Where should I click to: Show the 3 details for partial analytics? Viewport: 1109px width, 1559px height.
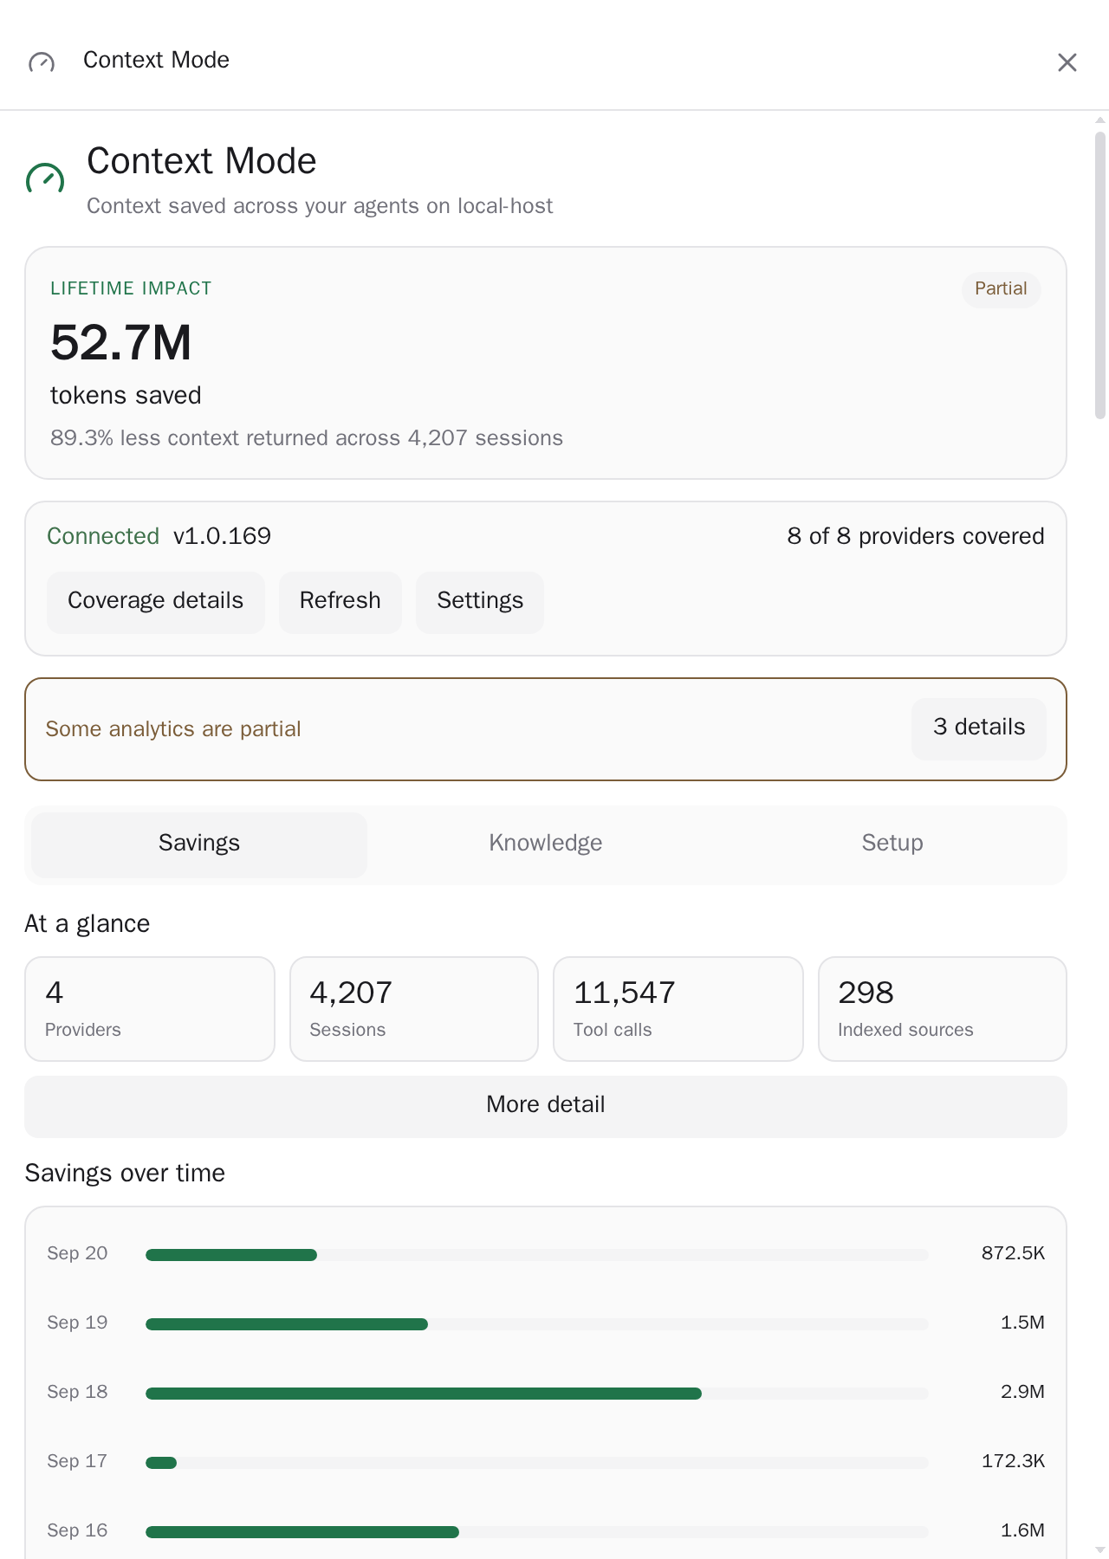pyautogui.click(x=979, y=728)
